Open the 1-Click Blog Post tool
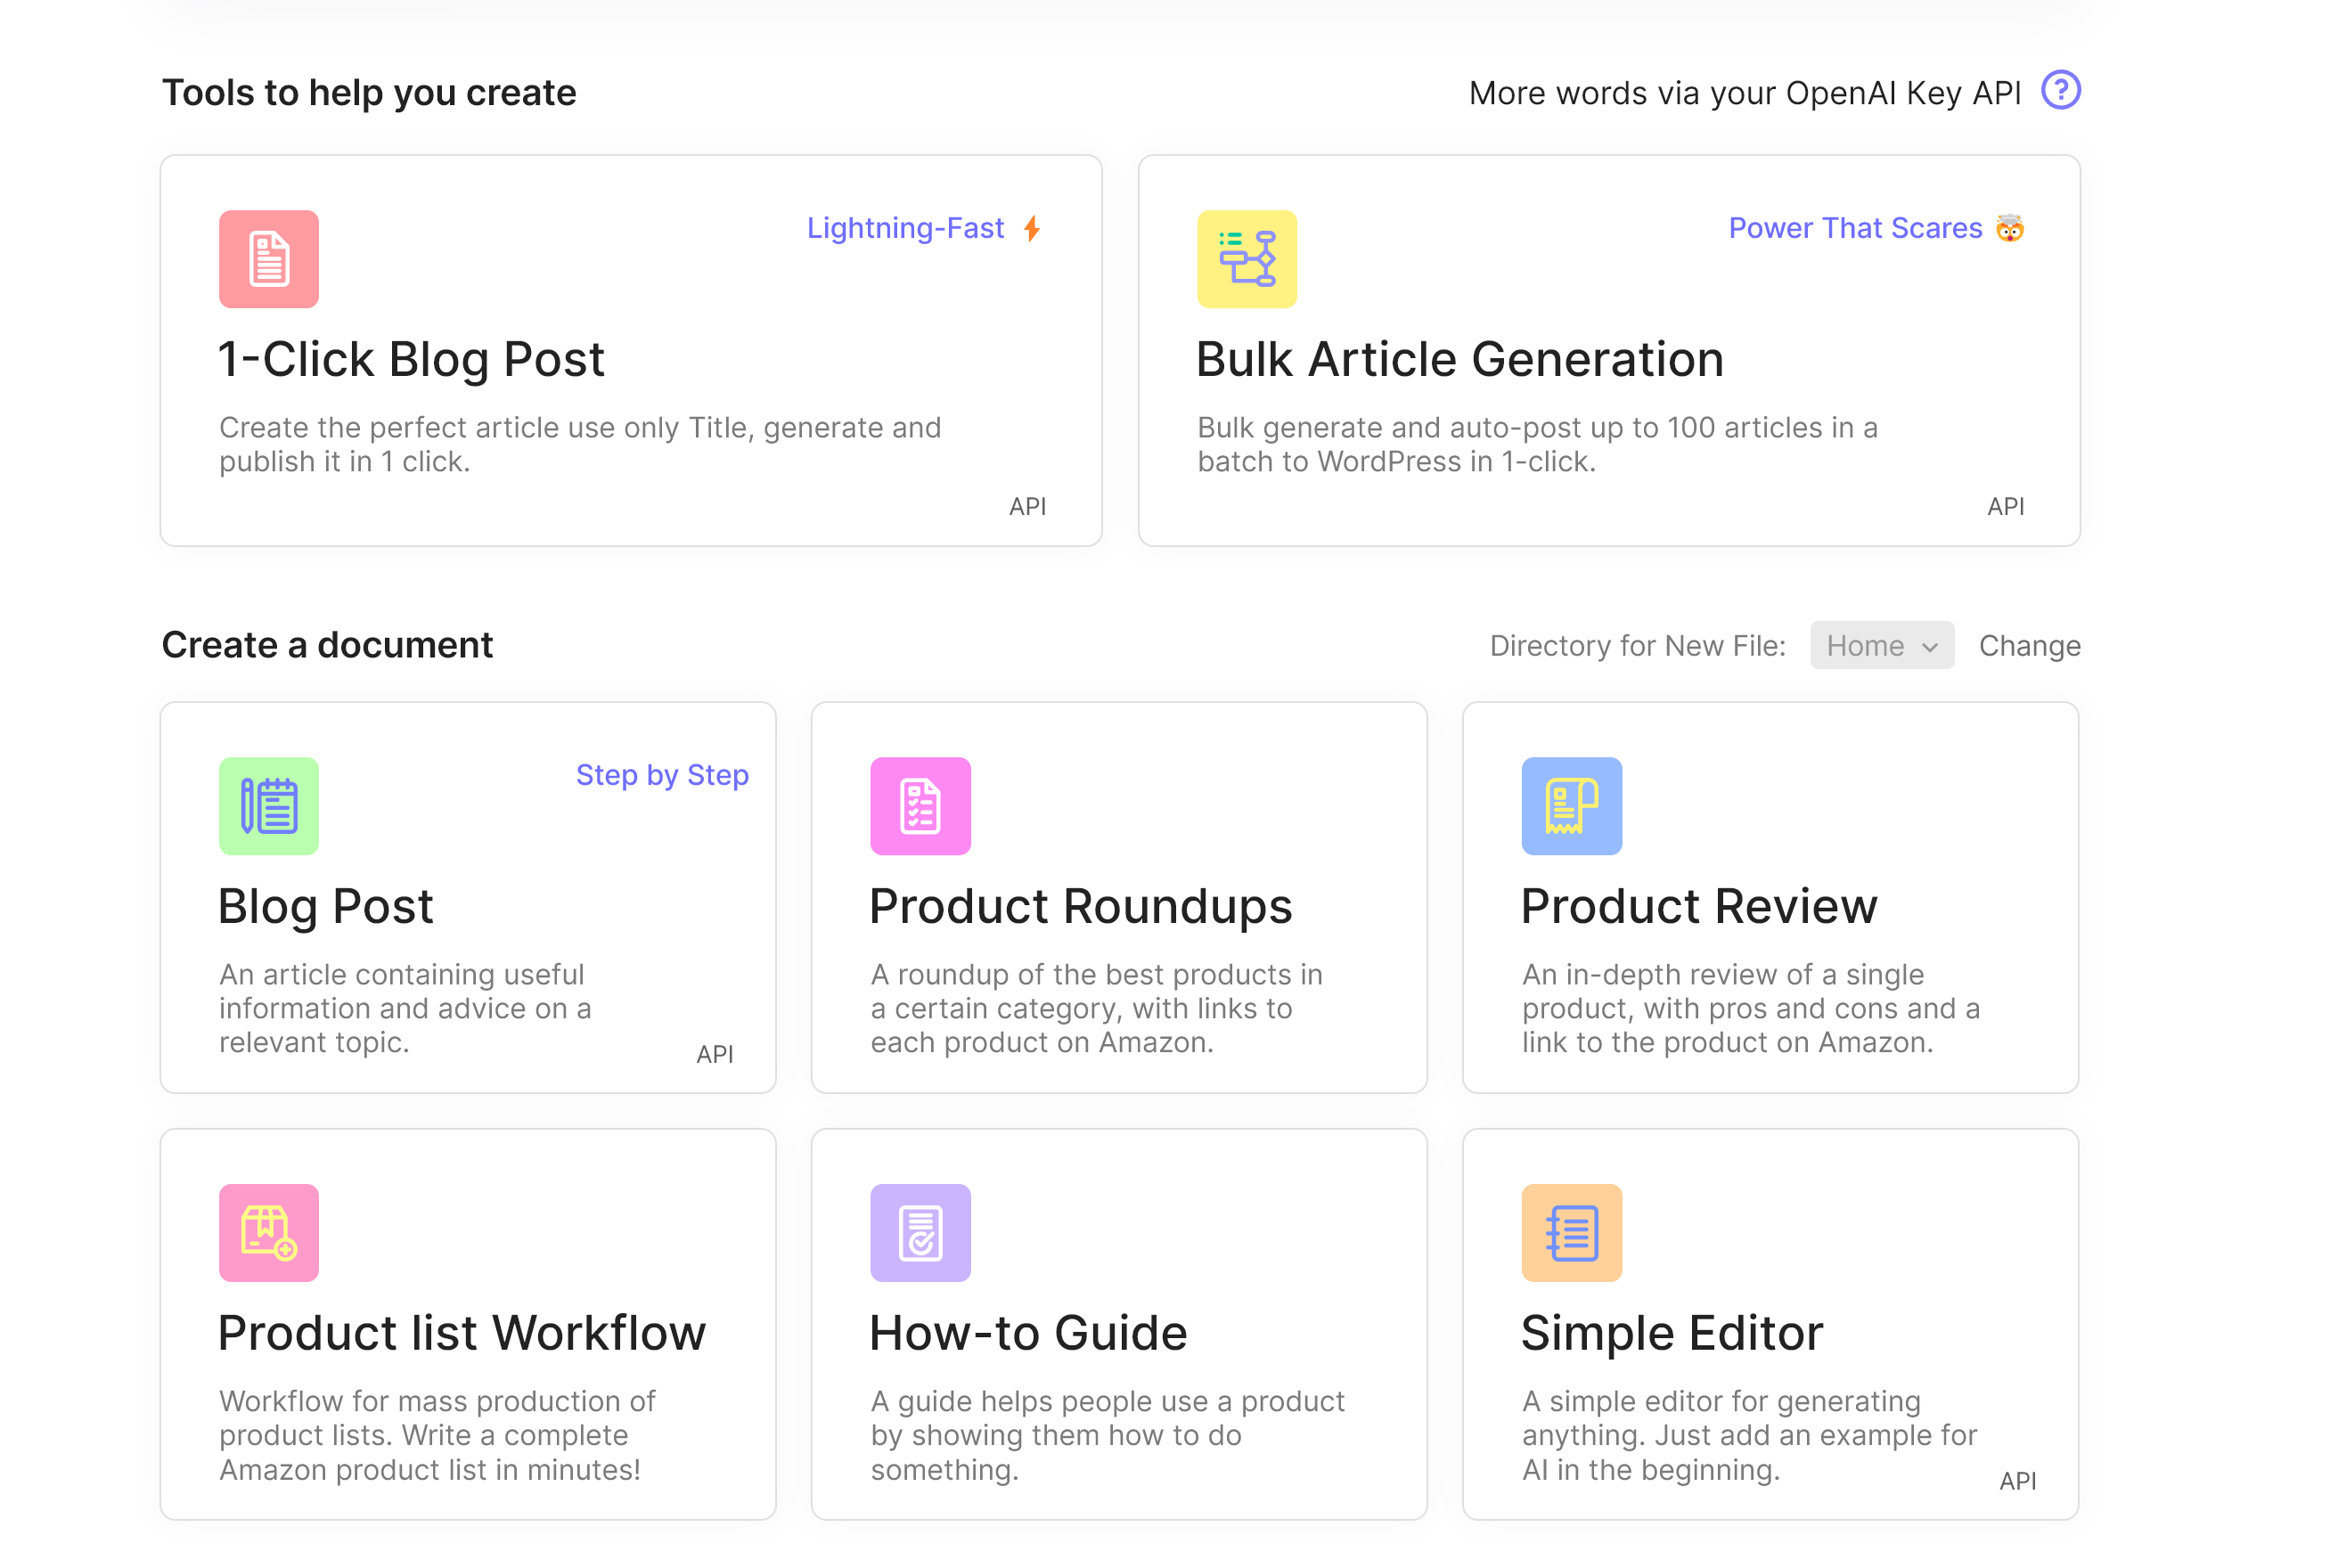 630,350
